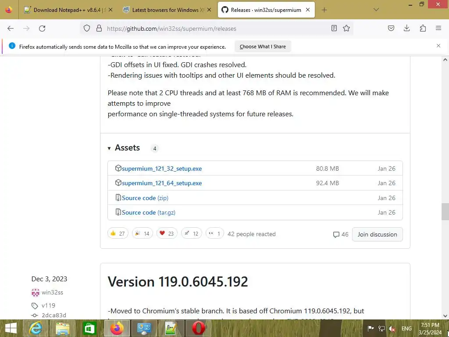This screenshot has height=337, width=449.
Task: Show site security padlock info
Action: tap(99, 29)
